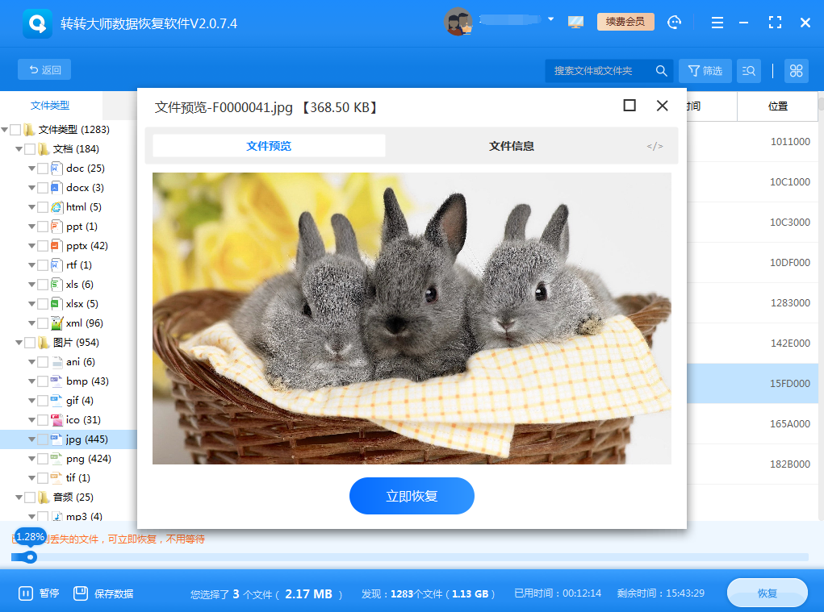Open the customer service headset icon
The width and height of the screenshot is (824, 612).
pyautogui.click(x=675, y=23)
